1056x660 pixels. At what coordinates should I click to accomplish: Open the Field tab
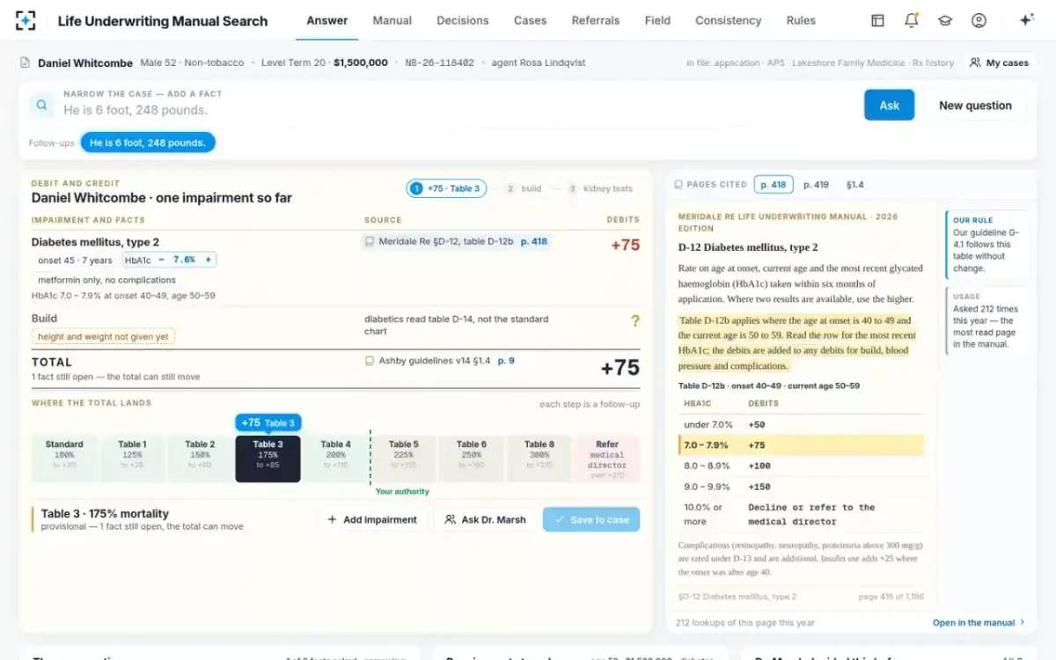coord(657,20)
